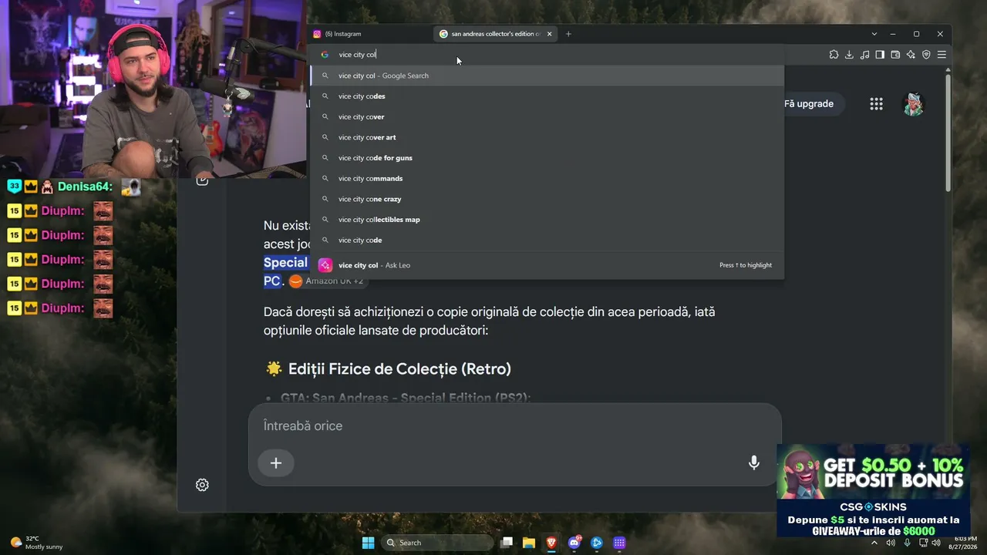Choose the 'vice city cover' suggestion
The image size is (987, 555).
pos(547,117)
